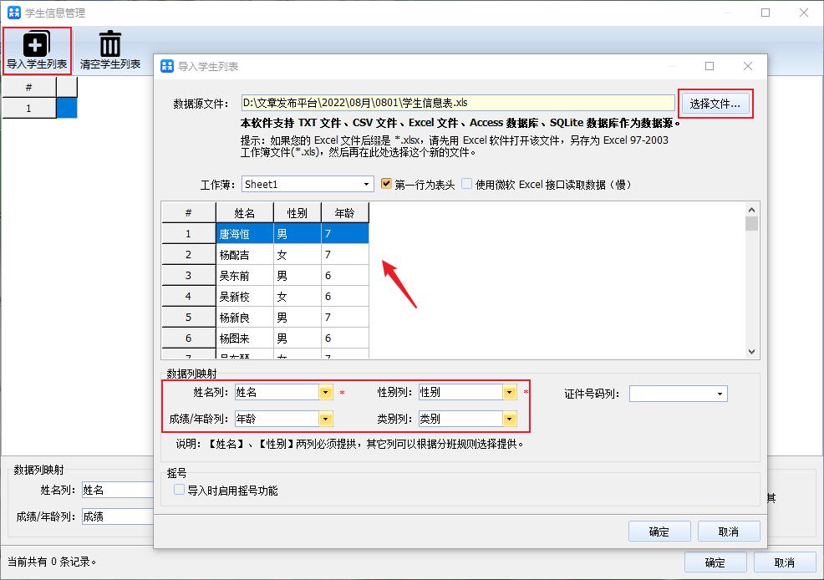824x580 pixels.
Task: Click the 姓名 column header
Action: 244,213
